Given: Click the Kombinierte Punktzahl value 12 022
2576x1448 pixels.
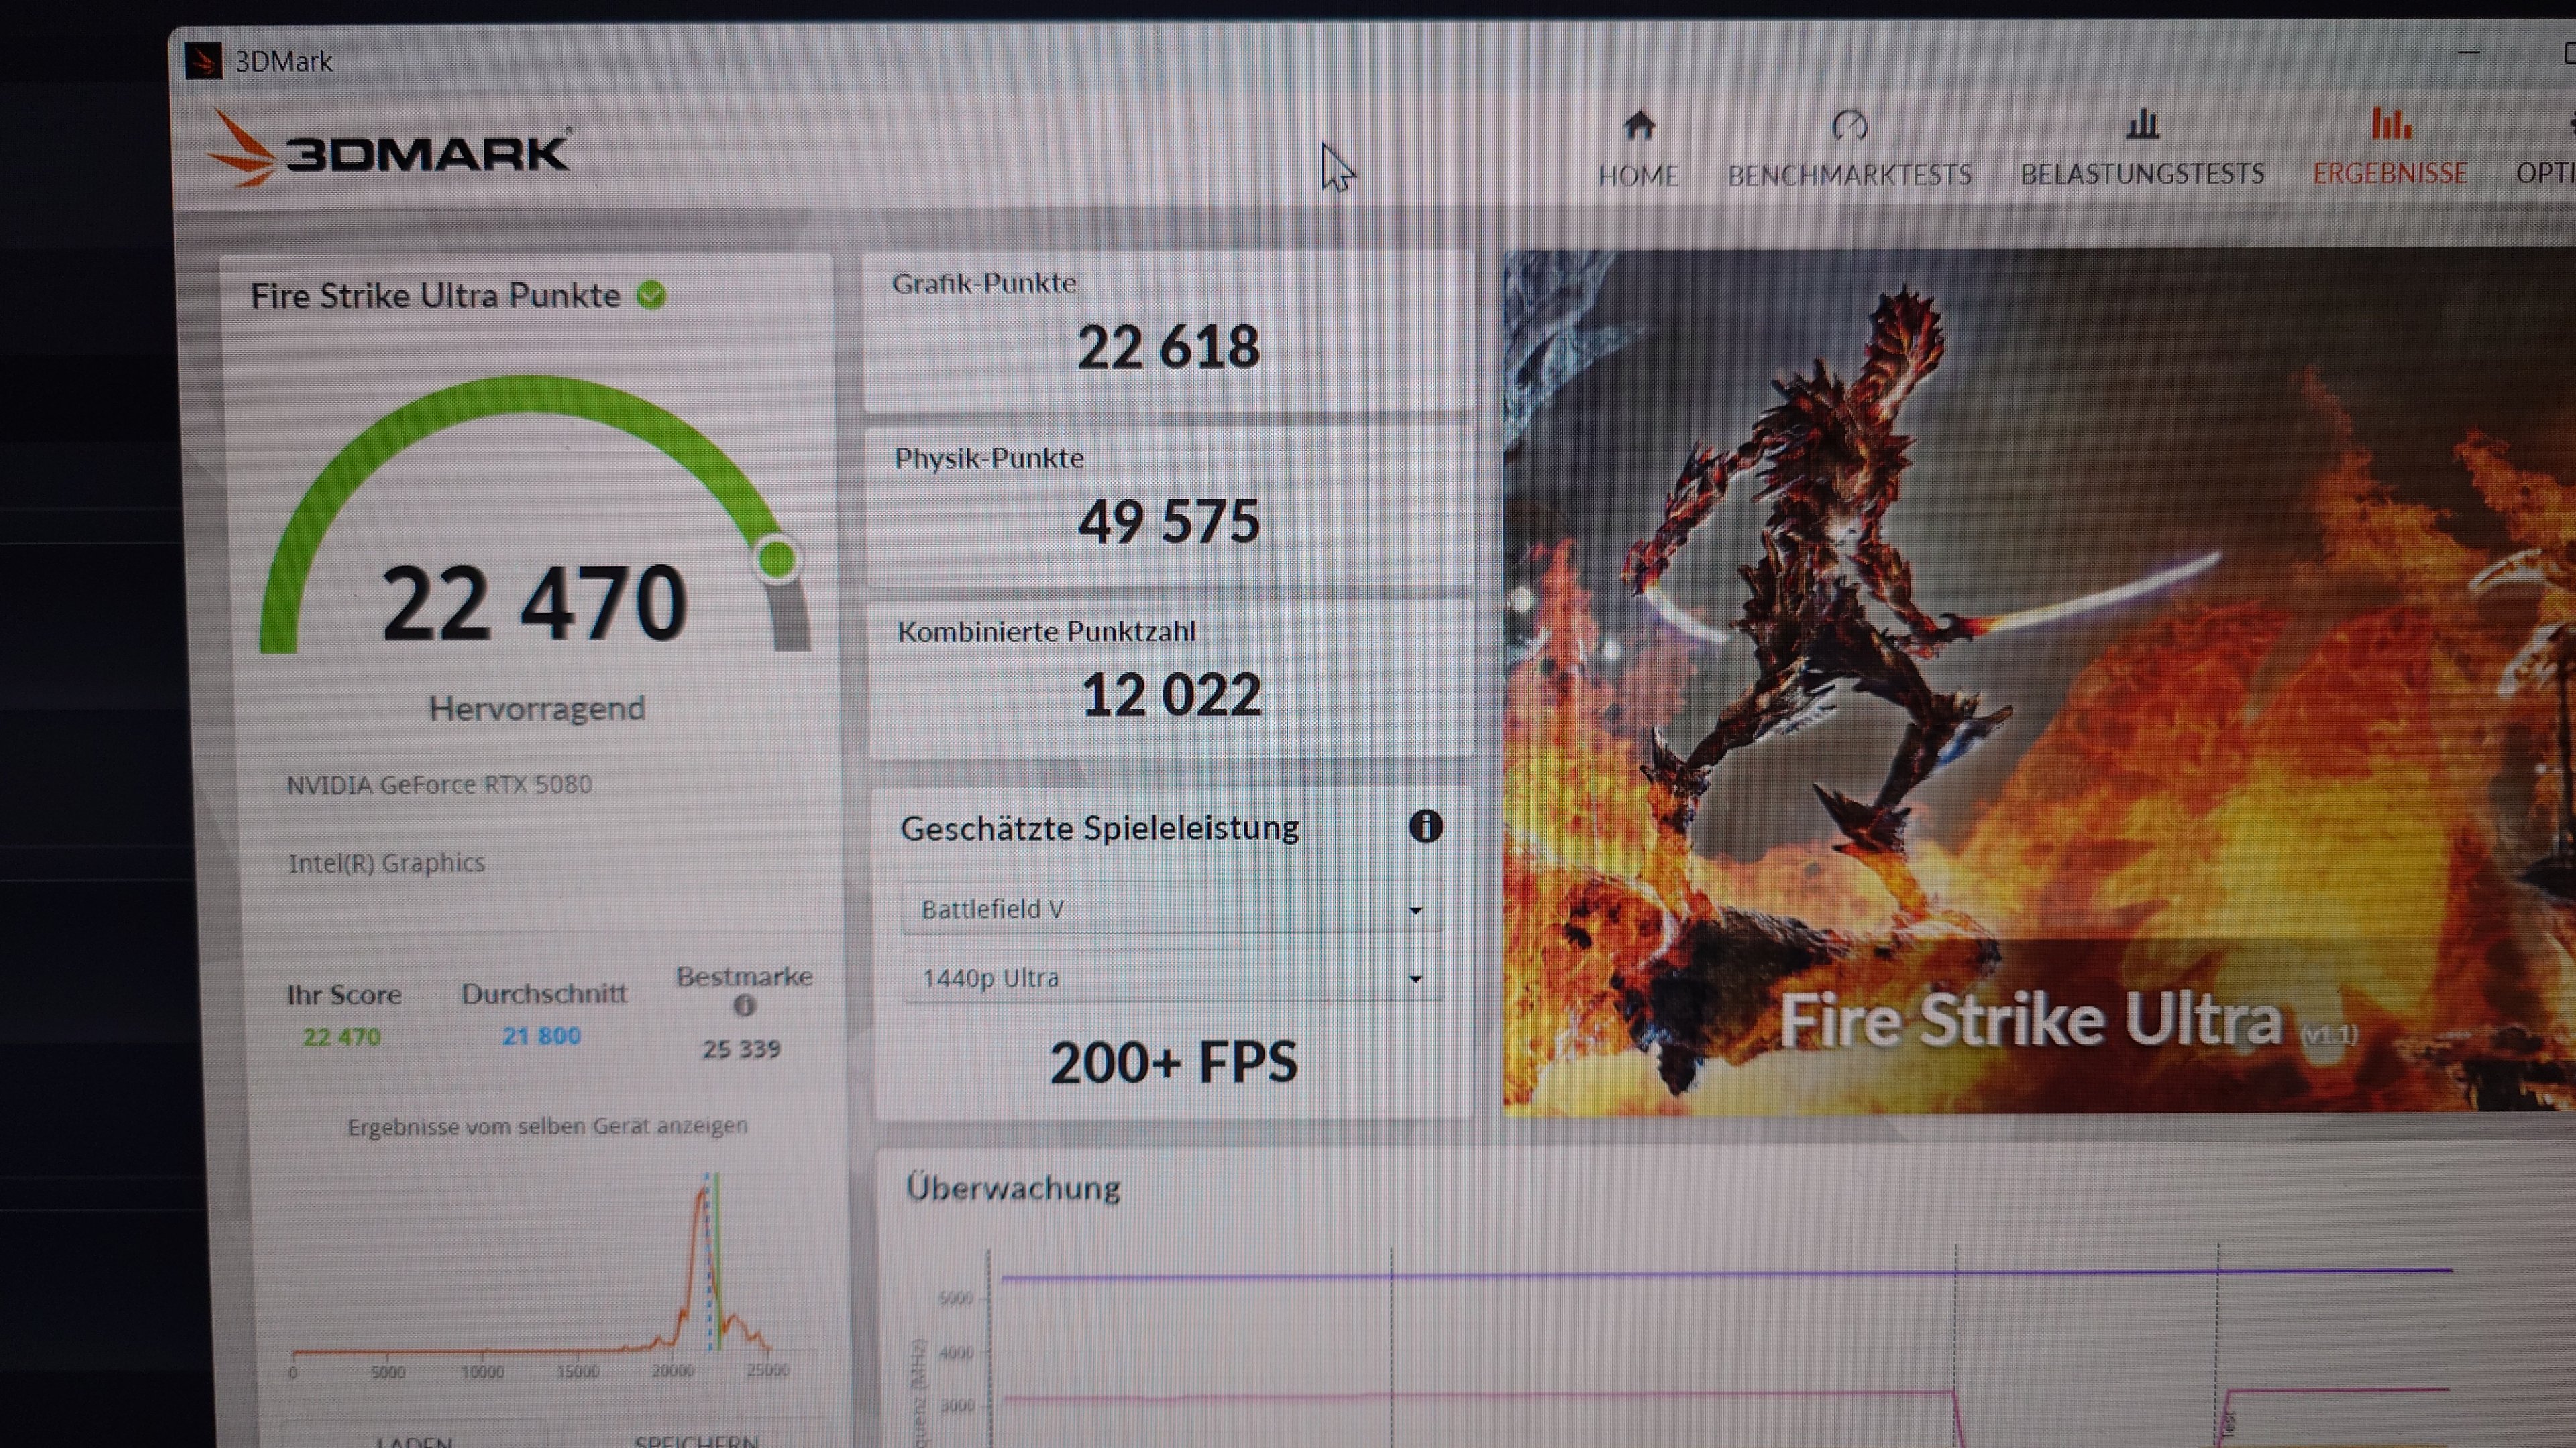Looking at the screenshot, I should [x=1171, y=695].
